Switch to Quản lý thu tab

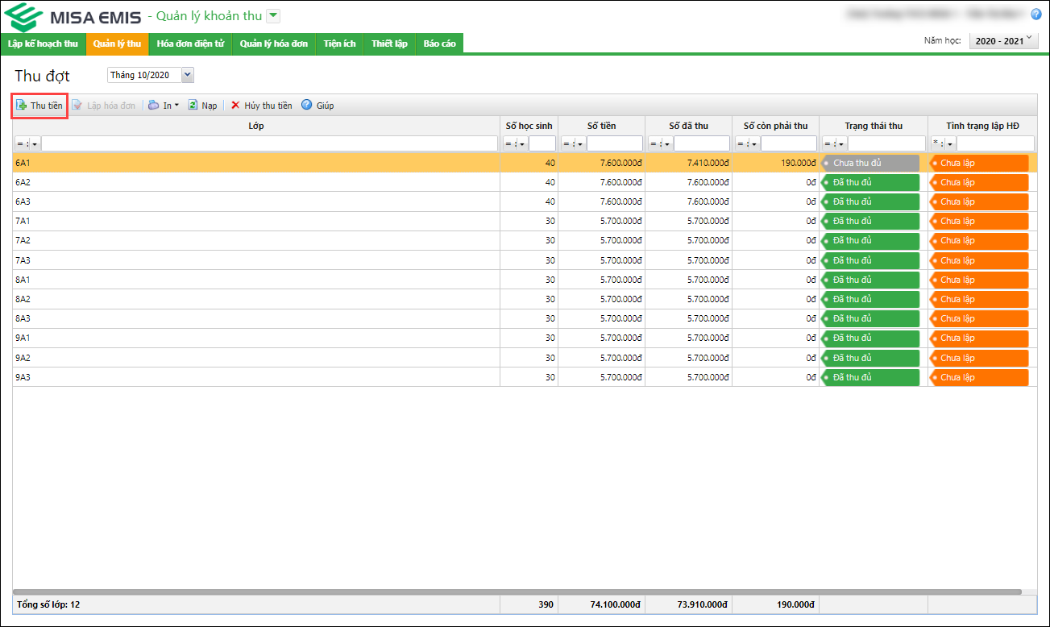117,44
